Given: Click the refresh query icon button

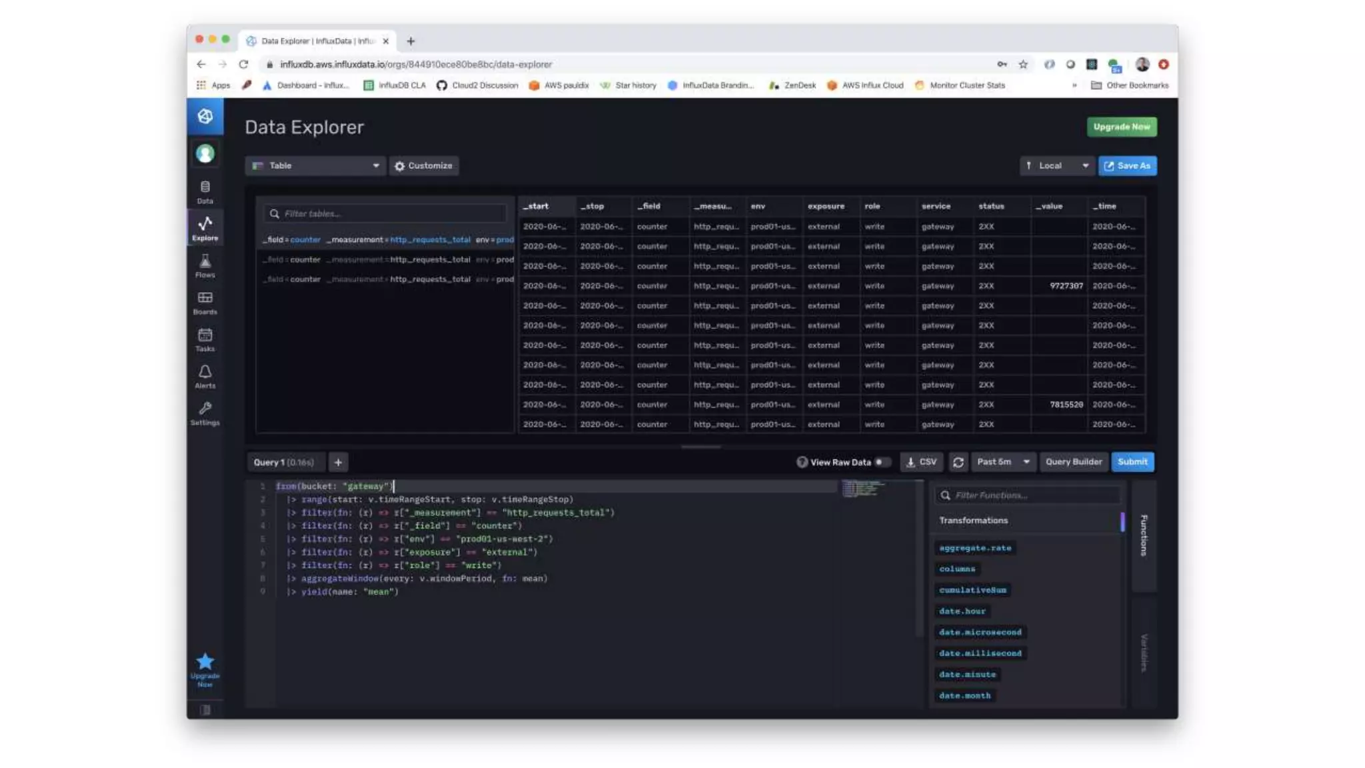Looking at the screenshot, I should pyautogui.click(x=958, y=462).
